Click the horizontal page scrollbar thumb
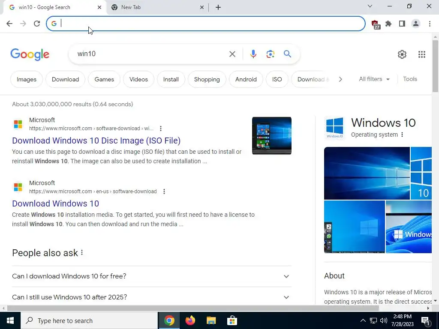Screen dimensions: 439x329 [193, 308]
